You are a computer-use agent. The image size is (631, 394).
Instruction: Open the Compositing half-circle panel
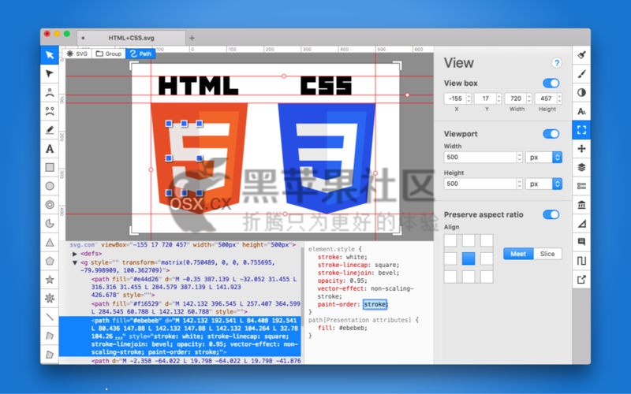pos(581,92)
